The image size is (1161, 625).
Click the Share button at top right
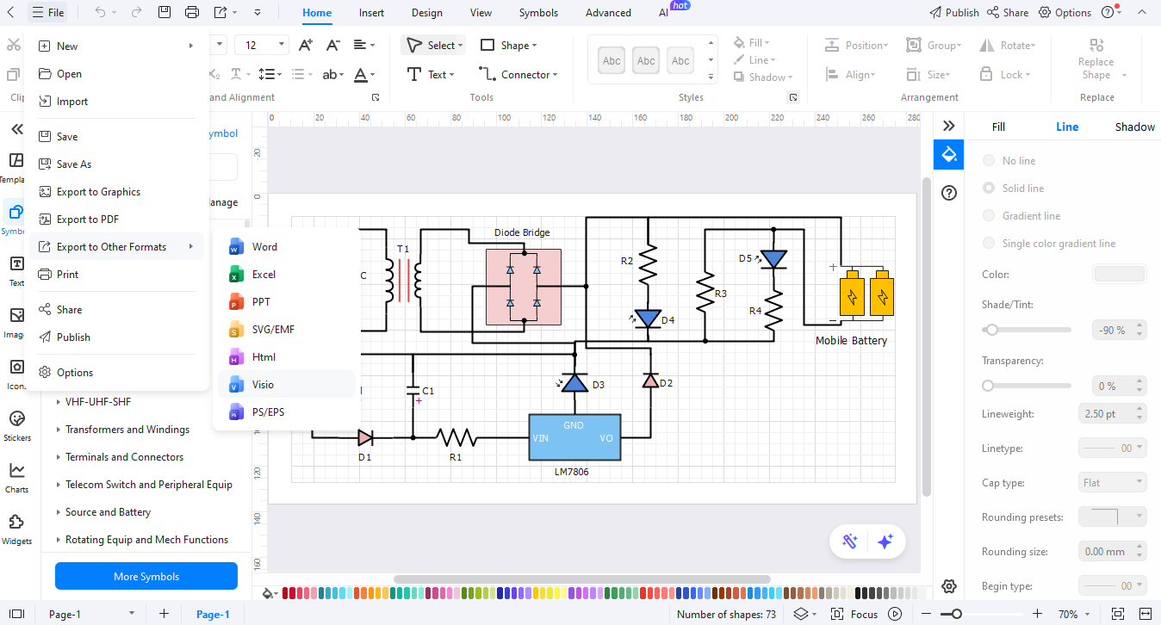[x=1008, y=12]
